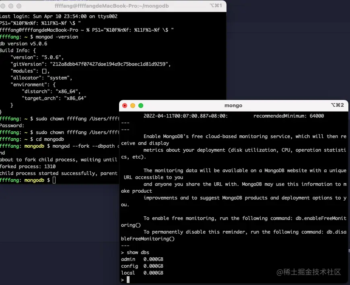This screenshot has width=350, height=285.
Task: Click the 'child process started successfully' line
Action: [x=59, y=173]
